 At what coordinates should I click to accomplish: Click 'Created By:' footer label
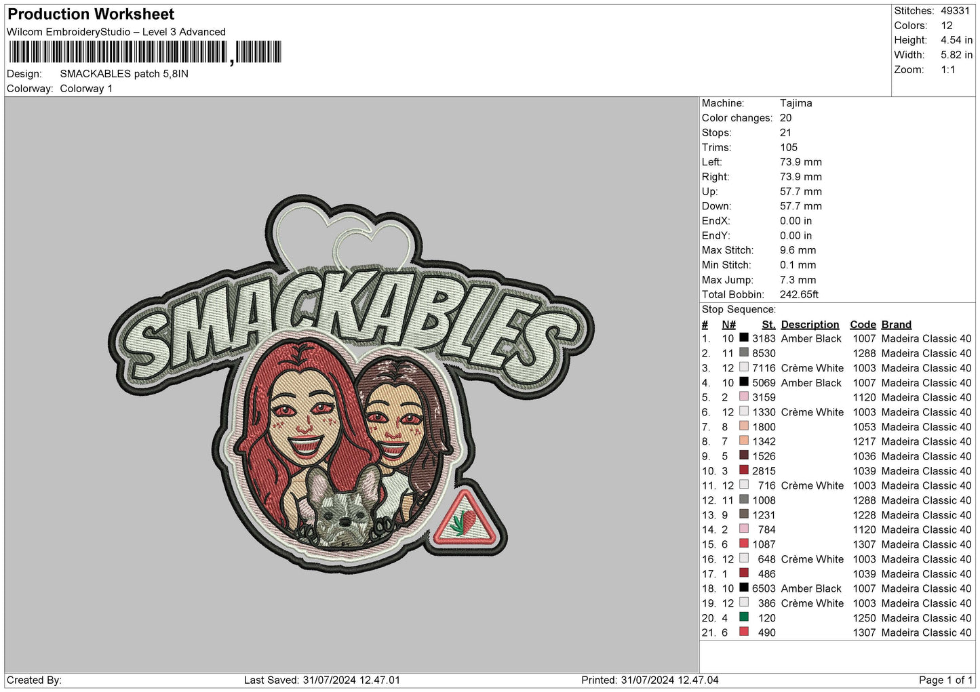point(34,680)
